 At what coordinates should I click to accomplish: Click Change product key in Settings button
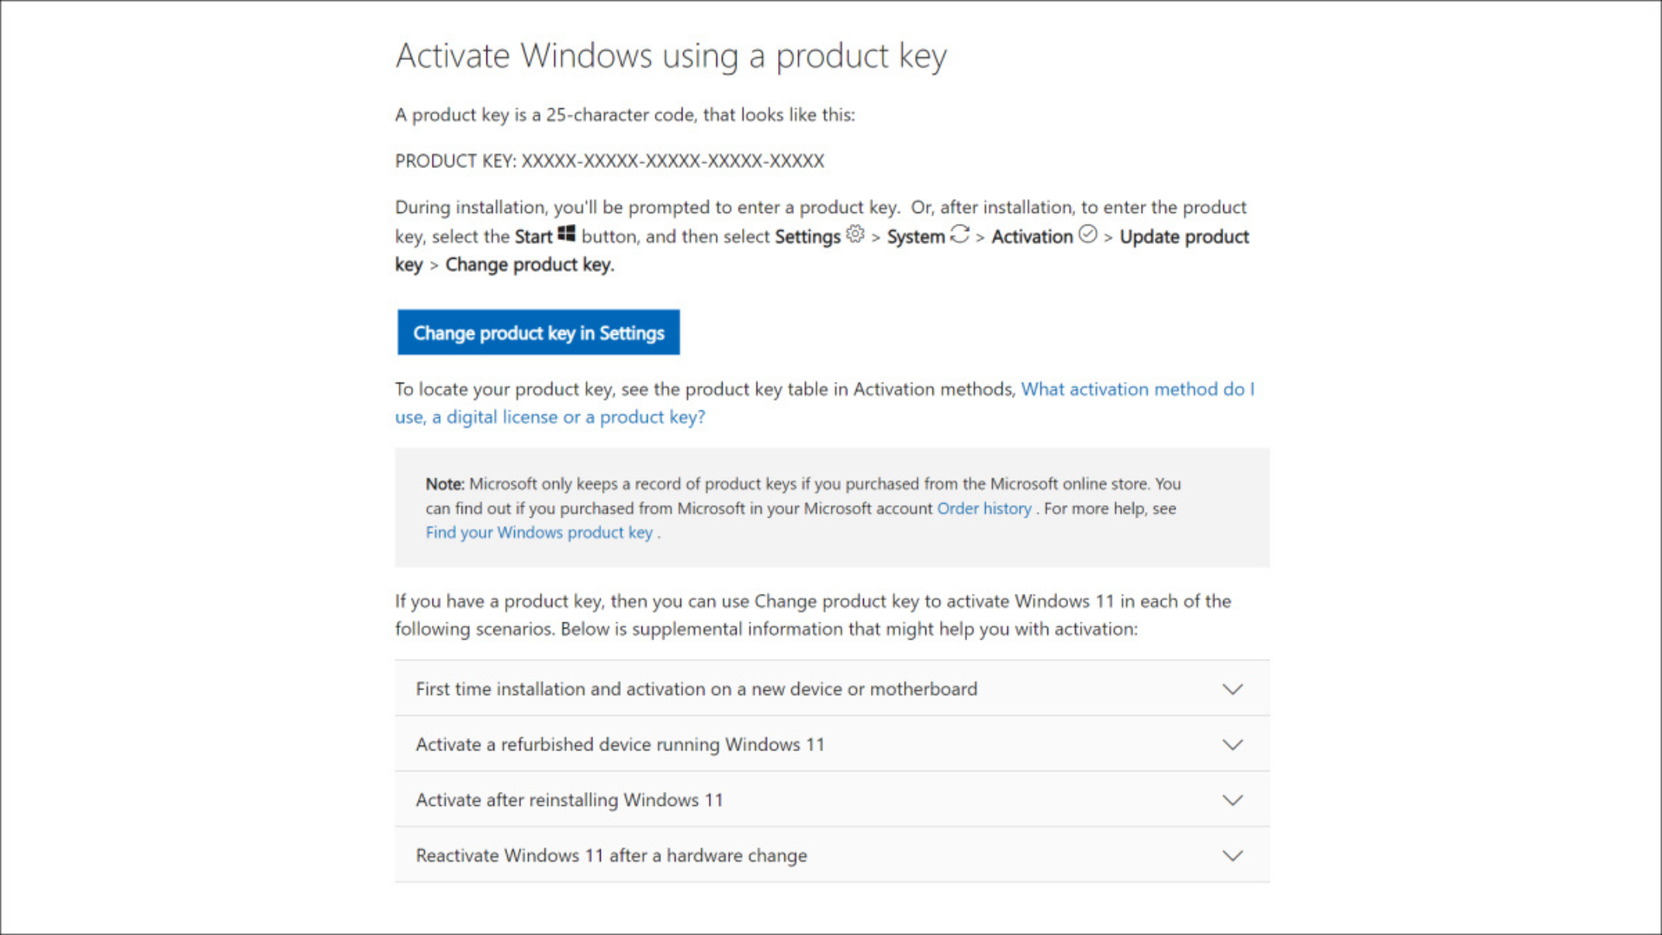pos(538,332)
